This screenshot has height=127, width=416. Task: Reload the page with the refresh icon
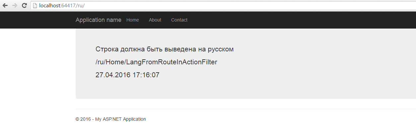[x=24, y=6]
